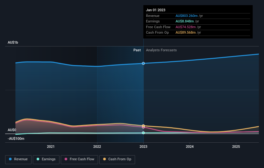Click the Free Cash Flow row label in tooltip

pyautogui.click(x=158, y=27)
